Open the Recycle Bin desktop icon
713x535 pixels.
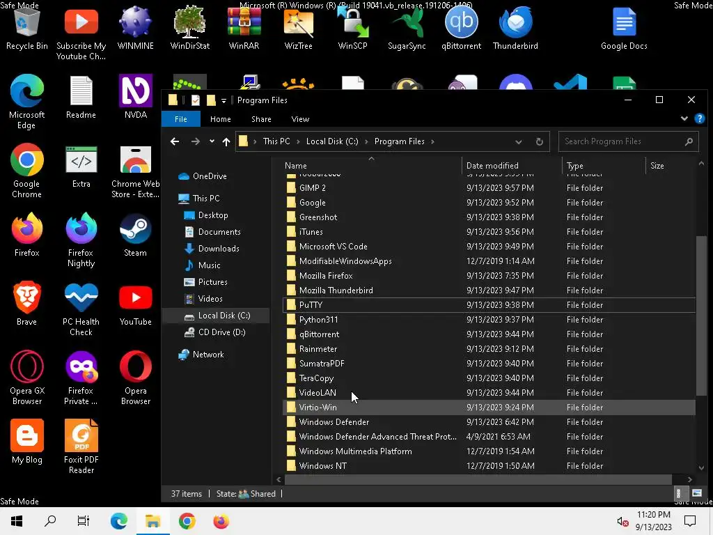tap(27, 28)
